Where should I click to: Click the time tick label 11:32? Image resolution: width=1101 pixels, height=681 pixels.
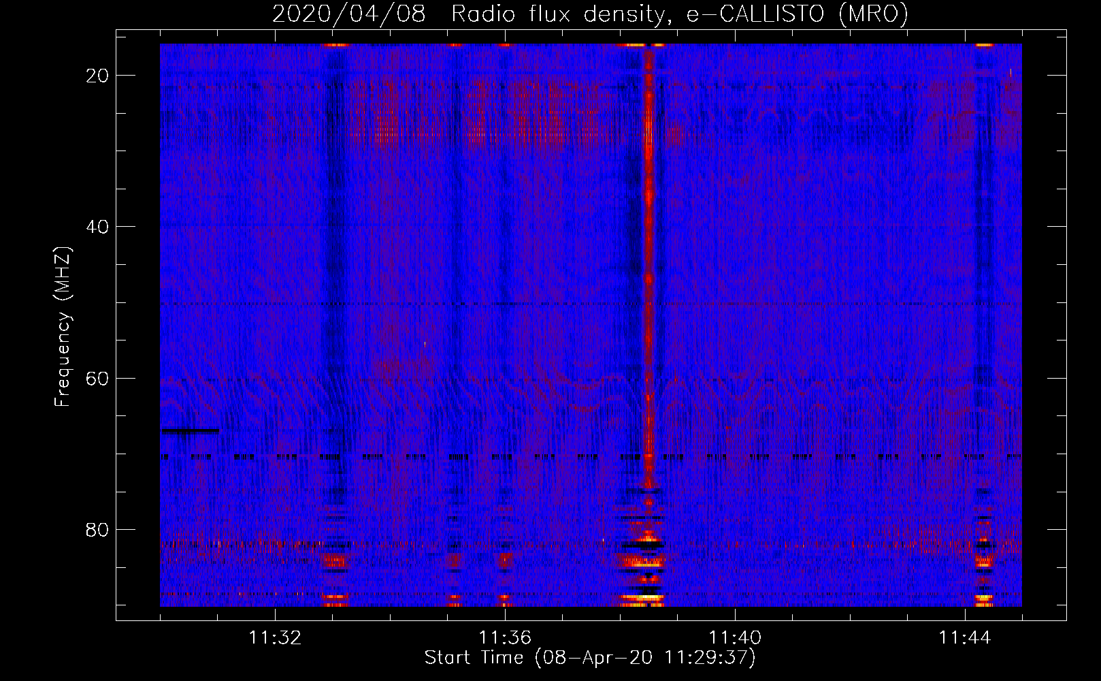(x=275, y=638)
